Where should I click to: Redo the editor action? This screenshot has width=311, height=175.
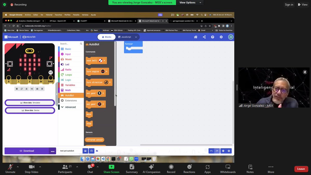coord(217,151)
